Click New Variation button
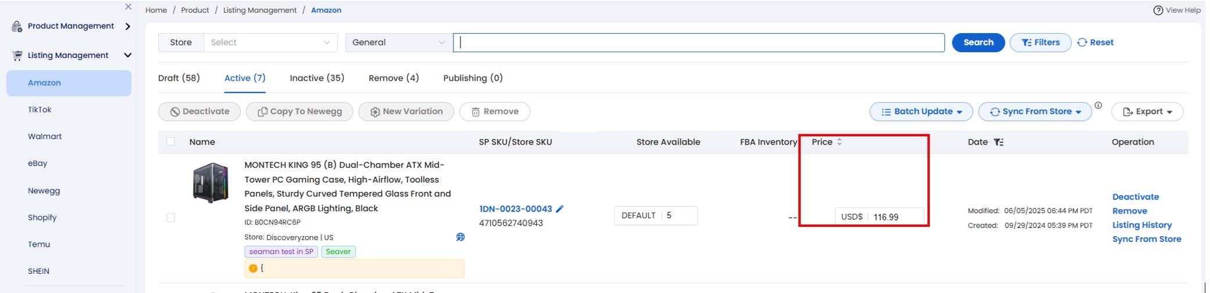This screenshot has width=1210, height=293. tap(406, 111)
